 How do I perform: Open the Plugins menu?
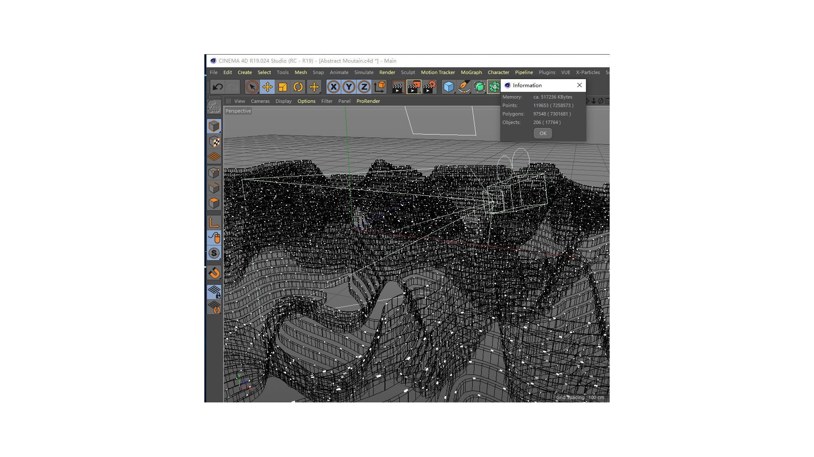click(x=547, y=72)
